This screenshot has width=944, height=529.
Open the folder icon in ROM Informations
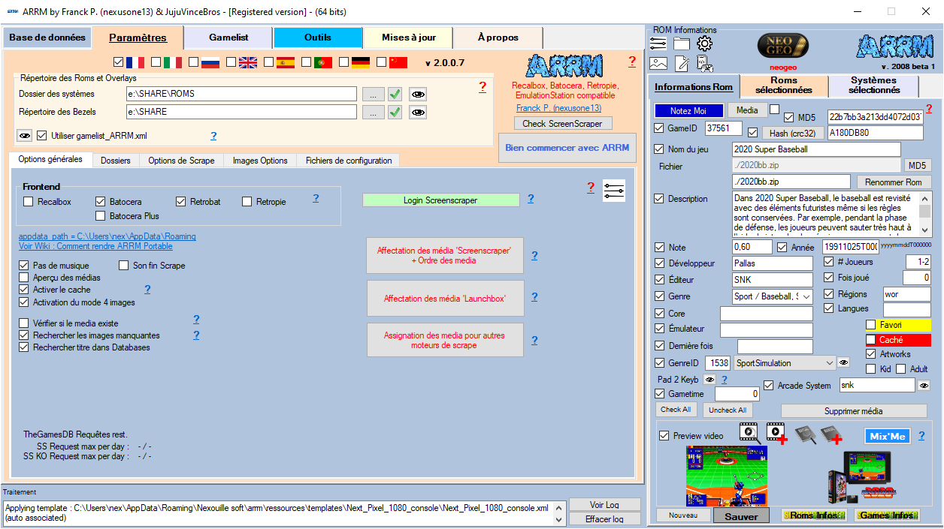681,44
